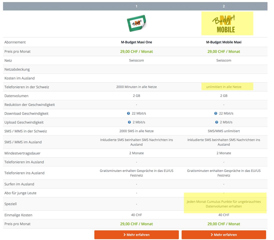Click the Speziell row label
The width and height of the screenshot is (274, 240).
pos(10,204)
